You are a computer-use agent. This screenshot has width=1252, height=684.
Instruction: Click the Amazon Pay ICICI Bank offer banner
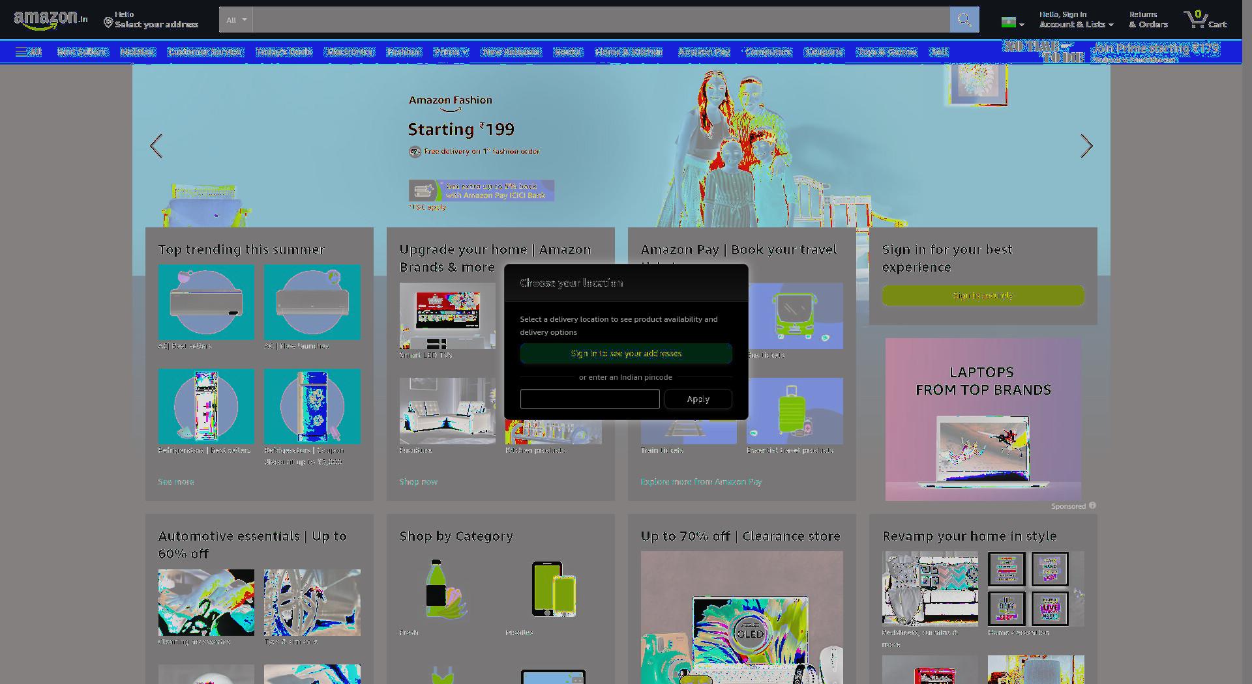(481, 190)
